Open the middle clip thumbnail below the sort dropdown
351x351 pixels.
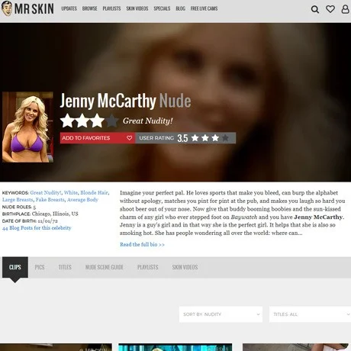click(175, 347)
